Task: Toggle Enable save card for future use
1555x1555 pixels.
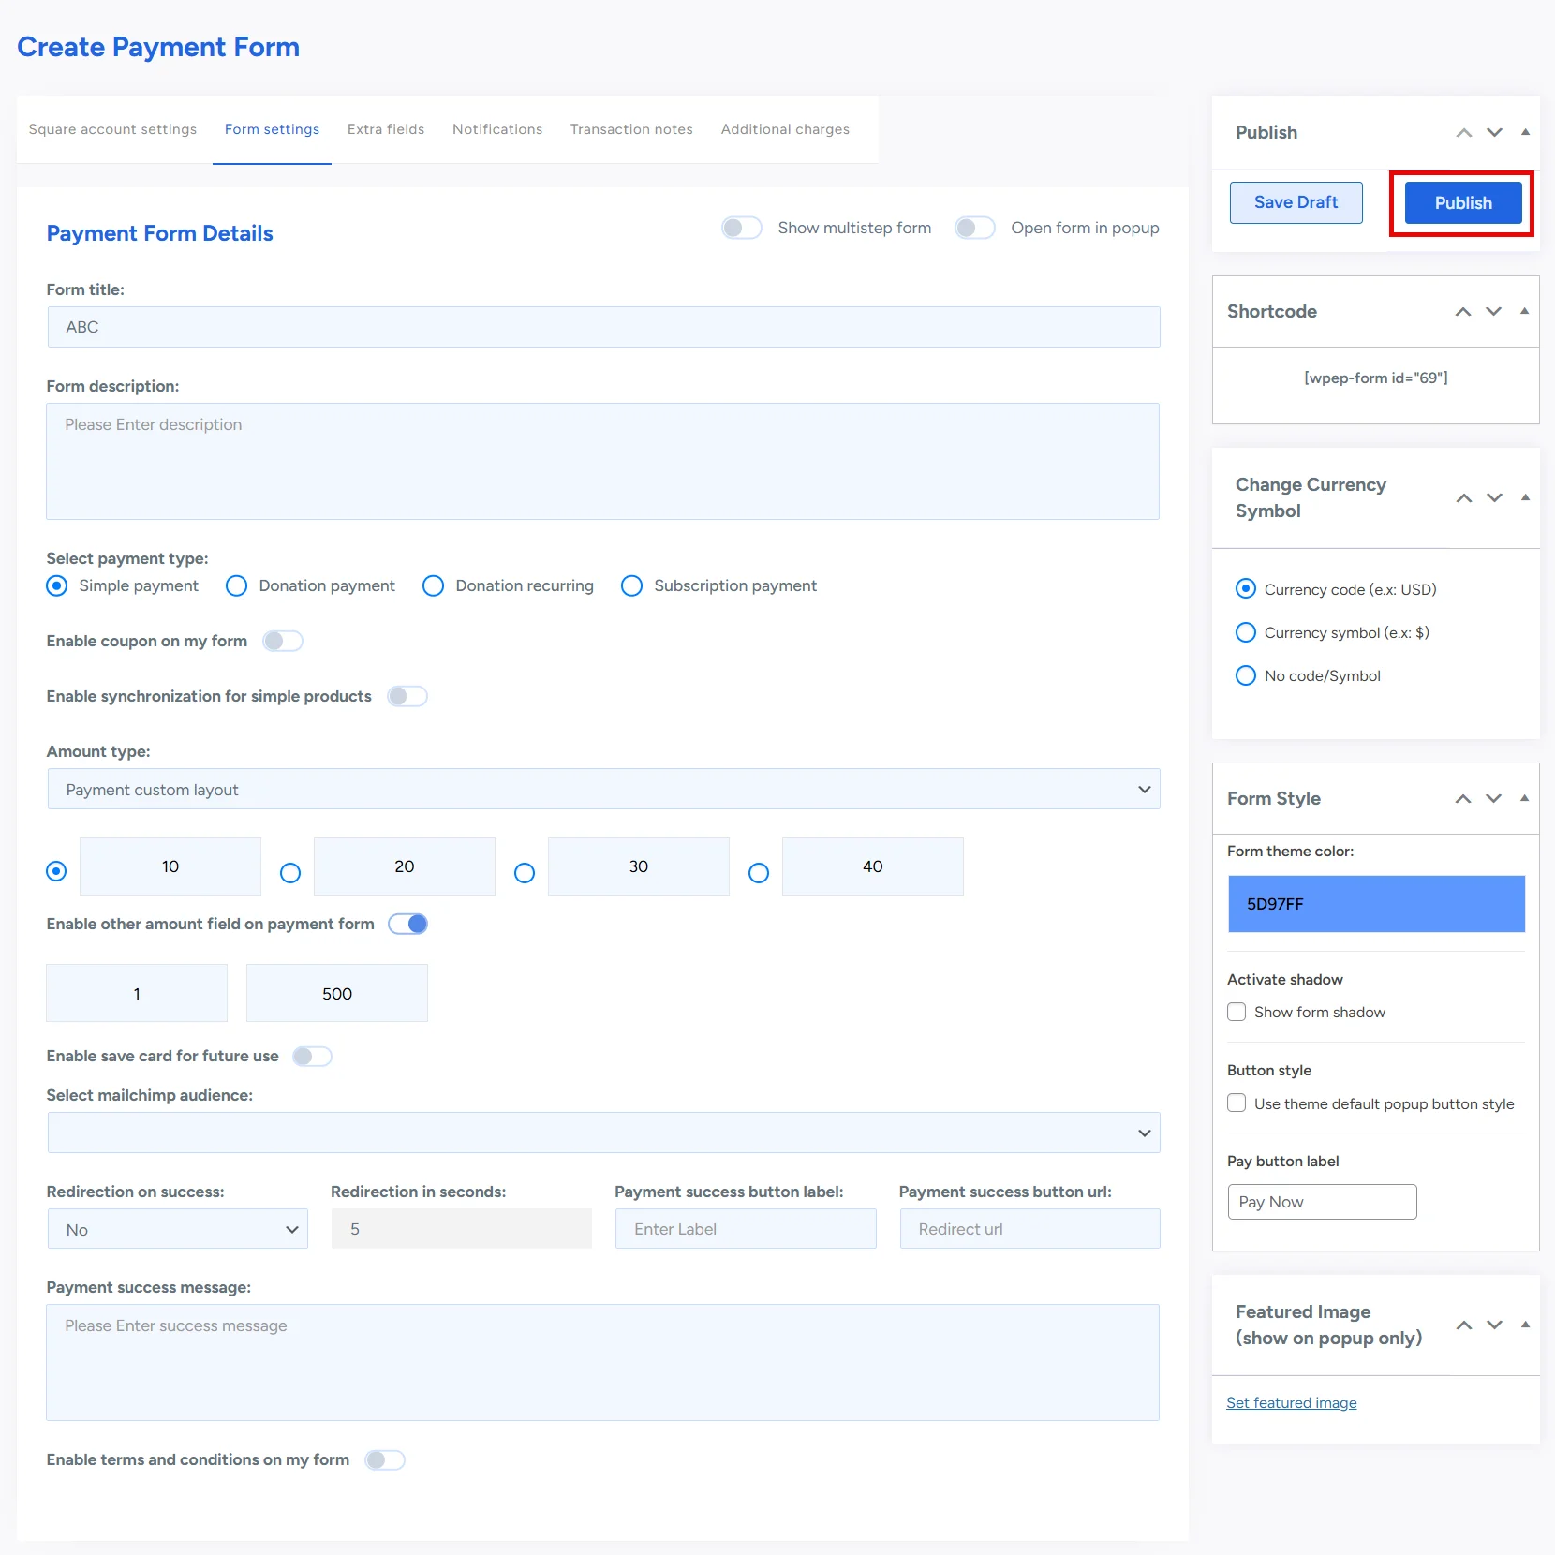Action: click(x=312, y=1057)
